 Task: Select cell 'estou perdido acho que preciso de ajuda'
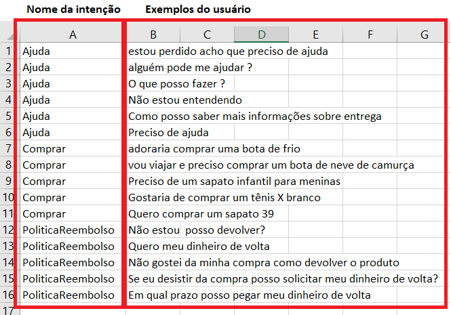coord(228,51)
